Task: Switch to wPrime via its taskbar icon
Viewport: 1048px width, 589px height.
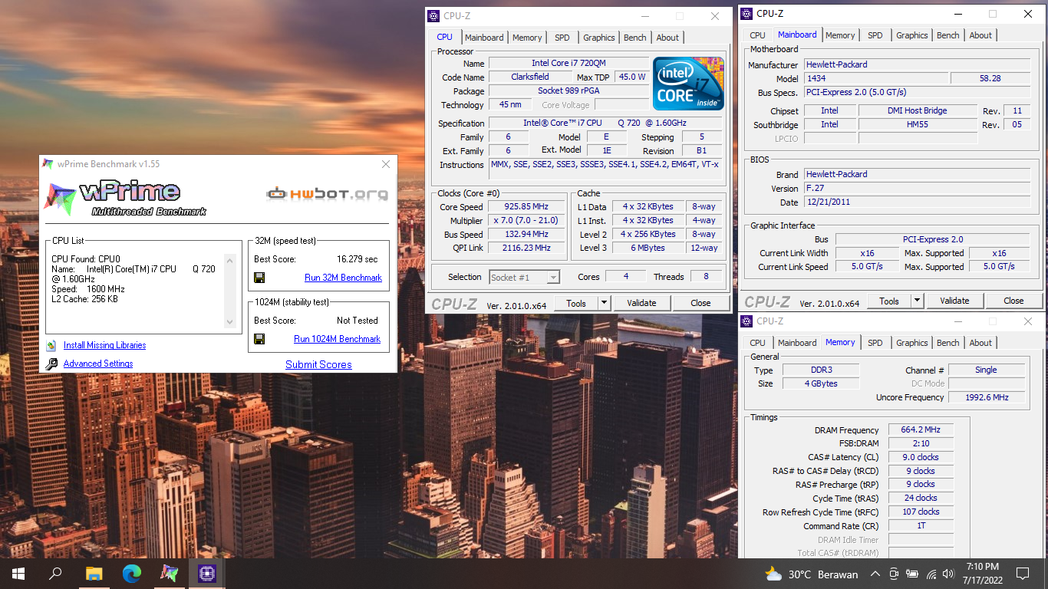Action: pyautogui.click(x=170, y=573)
